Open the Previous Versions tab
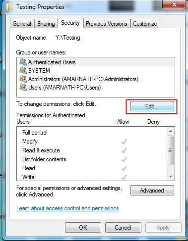 pyautogui.click(x=107, y=24)
